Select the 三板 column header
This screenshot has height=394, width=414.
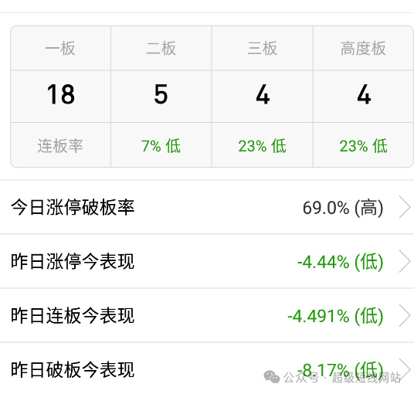pos(263,49)
